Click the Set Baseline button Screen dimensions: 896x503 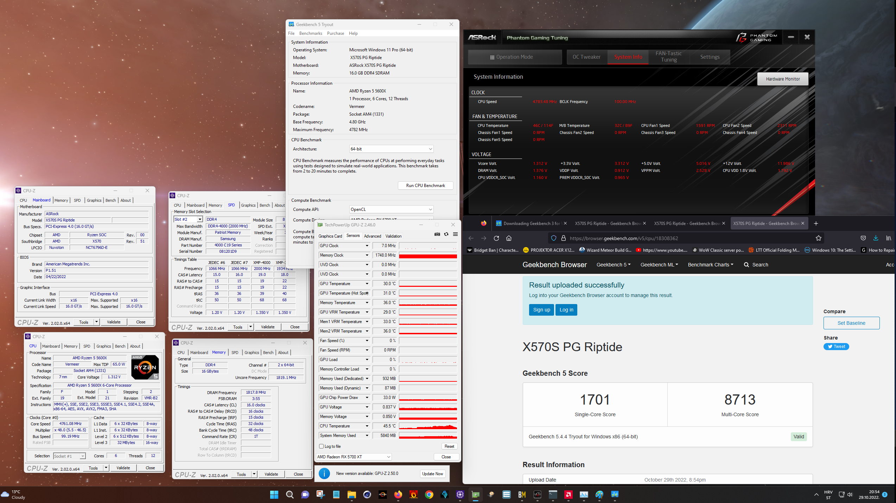[x=851, y=323]
